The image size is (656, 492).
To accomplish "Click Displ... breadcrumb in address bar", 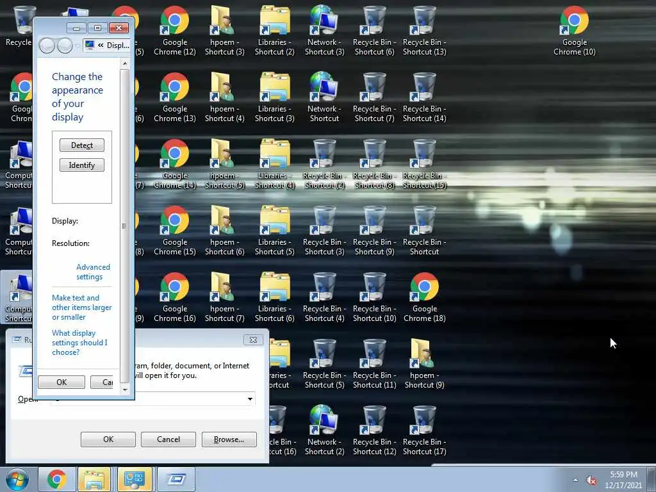I will coord(118,45).
